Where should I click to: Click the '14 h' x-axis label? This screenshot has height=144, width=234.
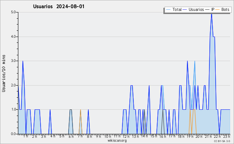pos(144,136)
